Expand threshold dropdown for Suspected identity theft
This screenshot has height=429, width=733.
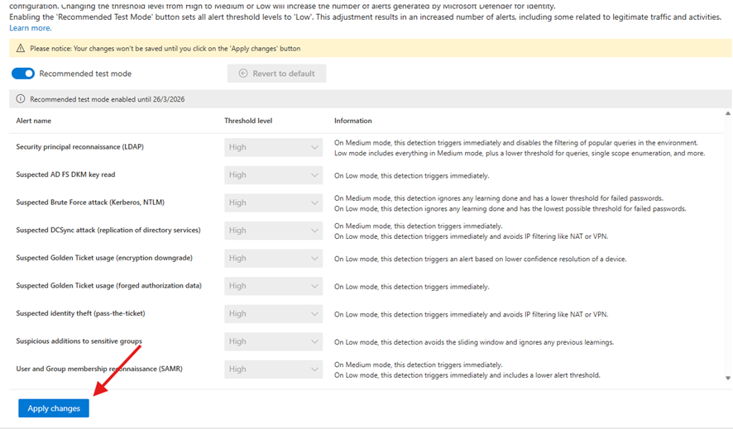[272, 314]
